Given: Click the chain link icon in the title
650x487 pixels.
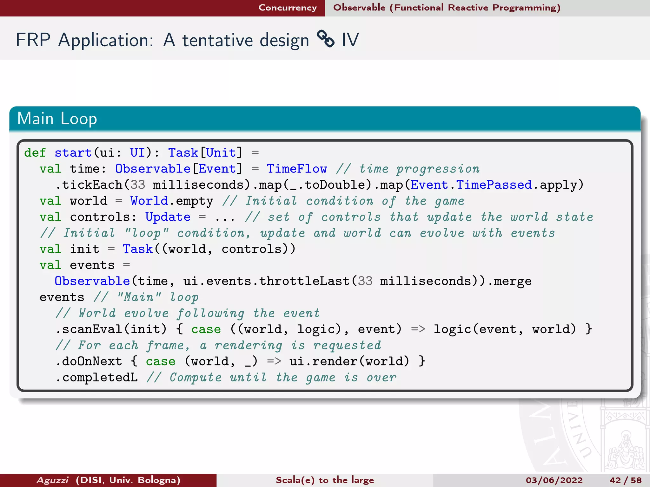Looking at the screenshot, I should (325, 39).
